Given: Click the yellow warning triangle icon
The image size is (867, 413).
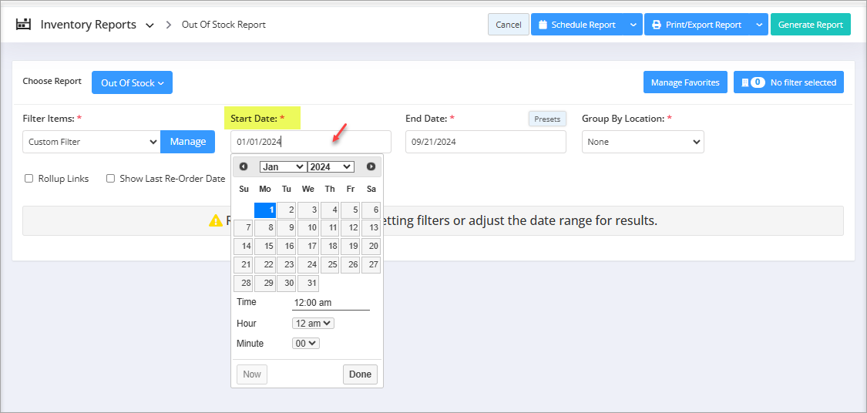Looking at the screenshot, I should [215, 220].
